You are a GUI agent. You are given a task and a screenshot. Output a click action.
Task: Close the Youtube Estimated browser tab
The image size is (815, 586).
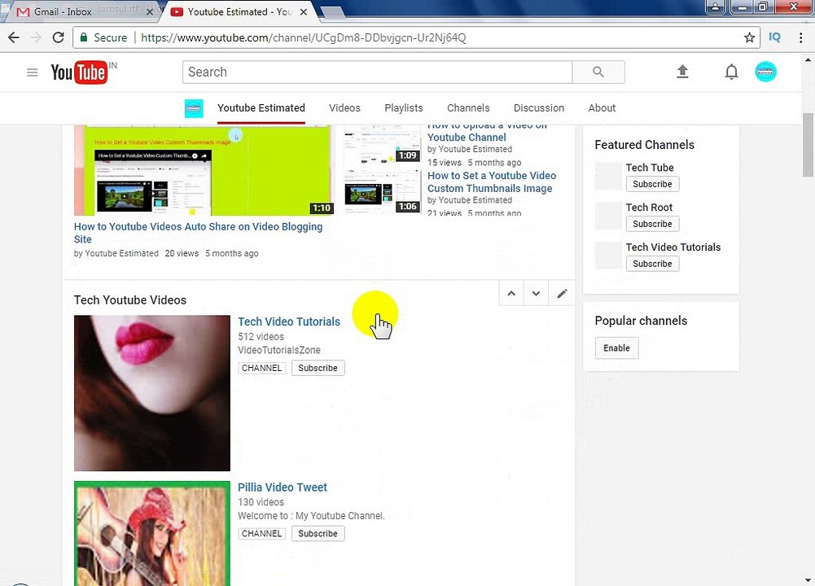(304, 11)
